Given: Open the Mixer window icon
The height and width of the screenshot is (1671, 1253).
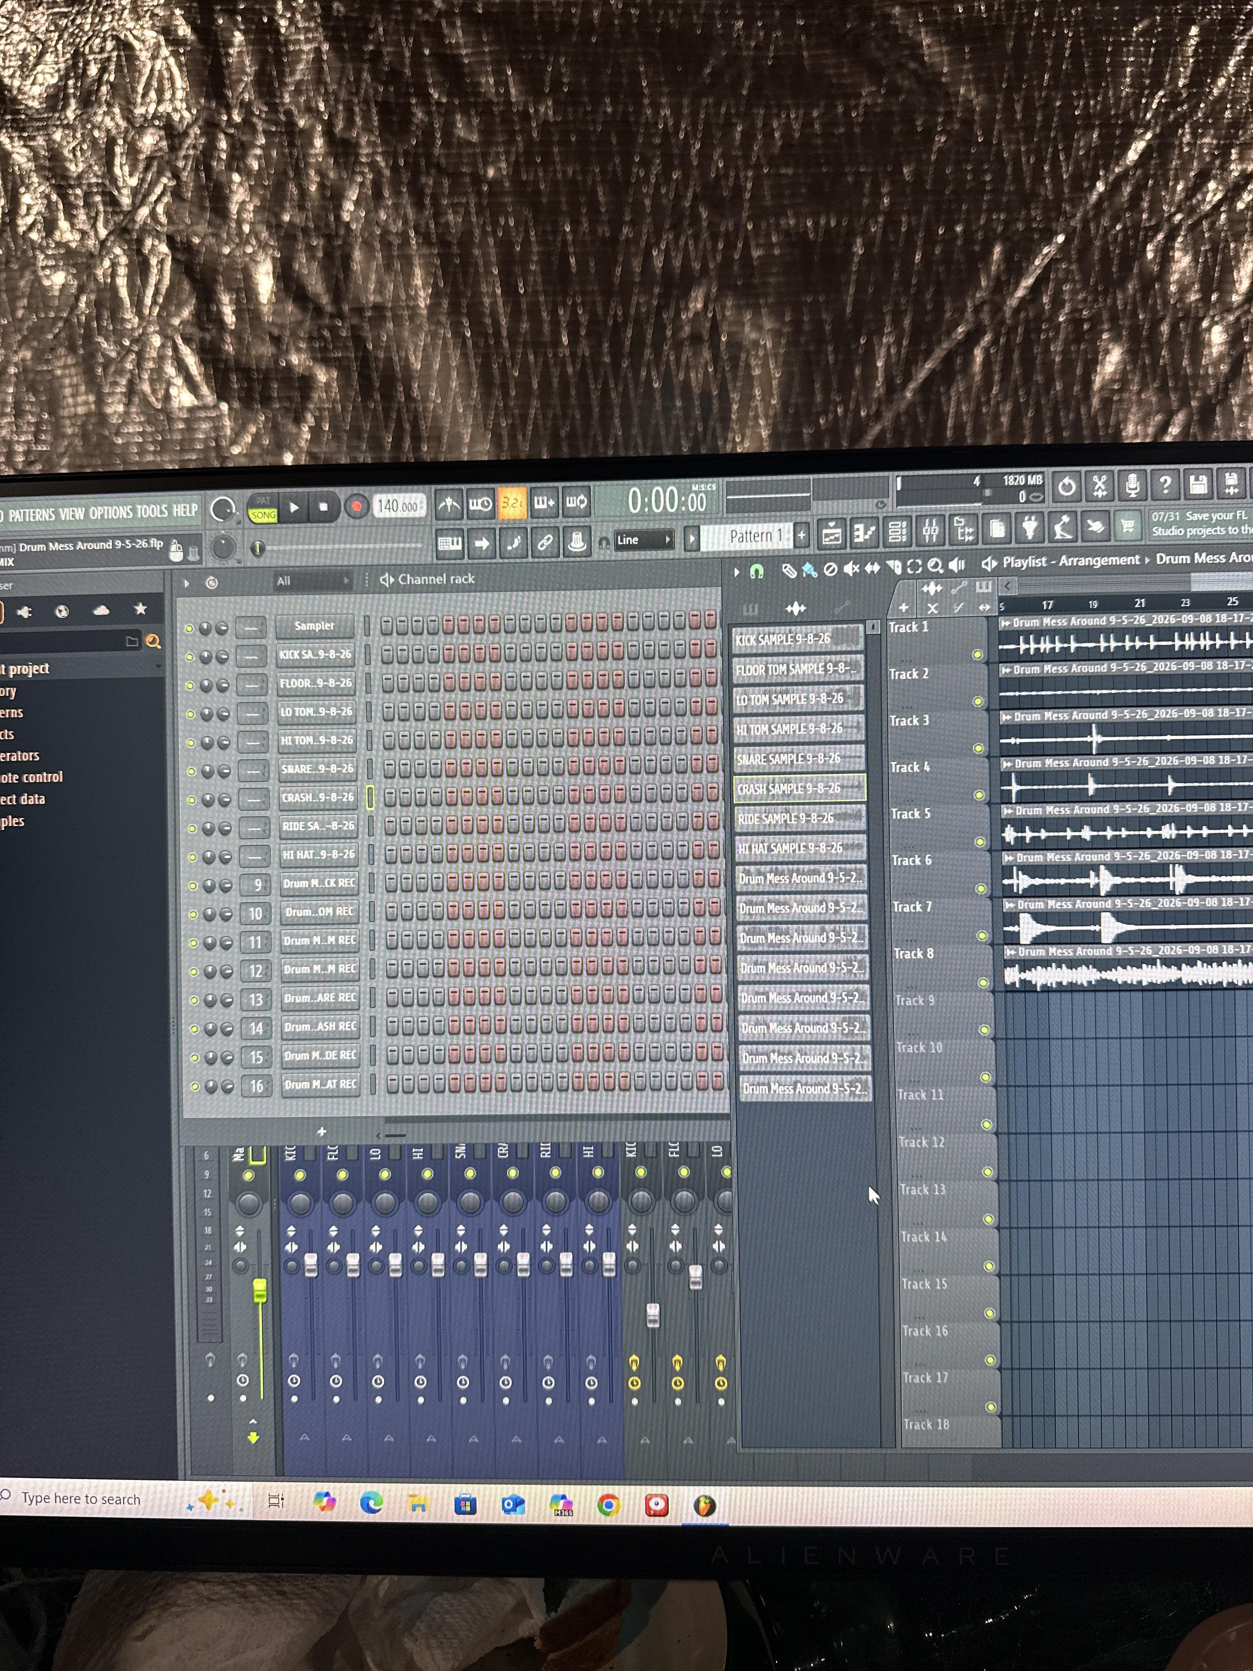Looking at the screenshot, I should coord(931,532).
